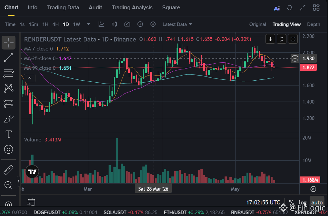
Task: Collapse pane with inward arrows button
Action: pos(282,39)
